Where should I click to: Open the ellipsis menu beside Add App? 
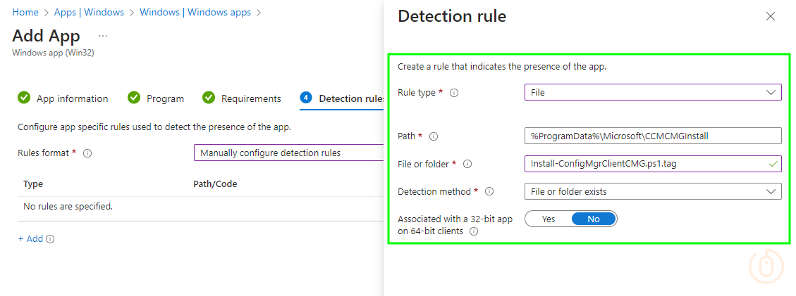click(x=103, y=36)
